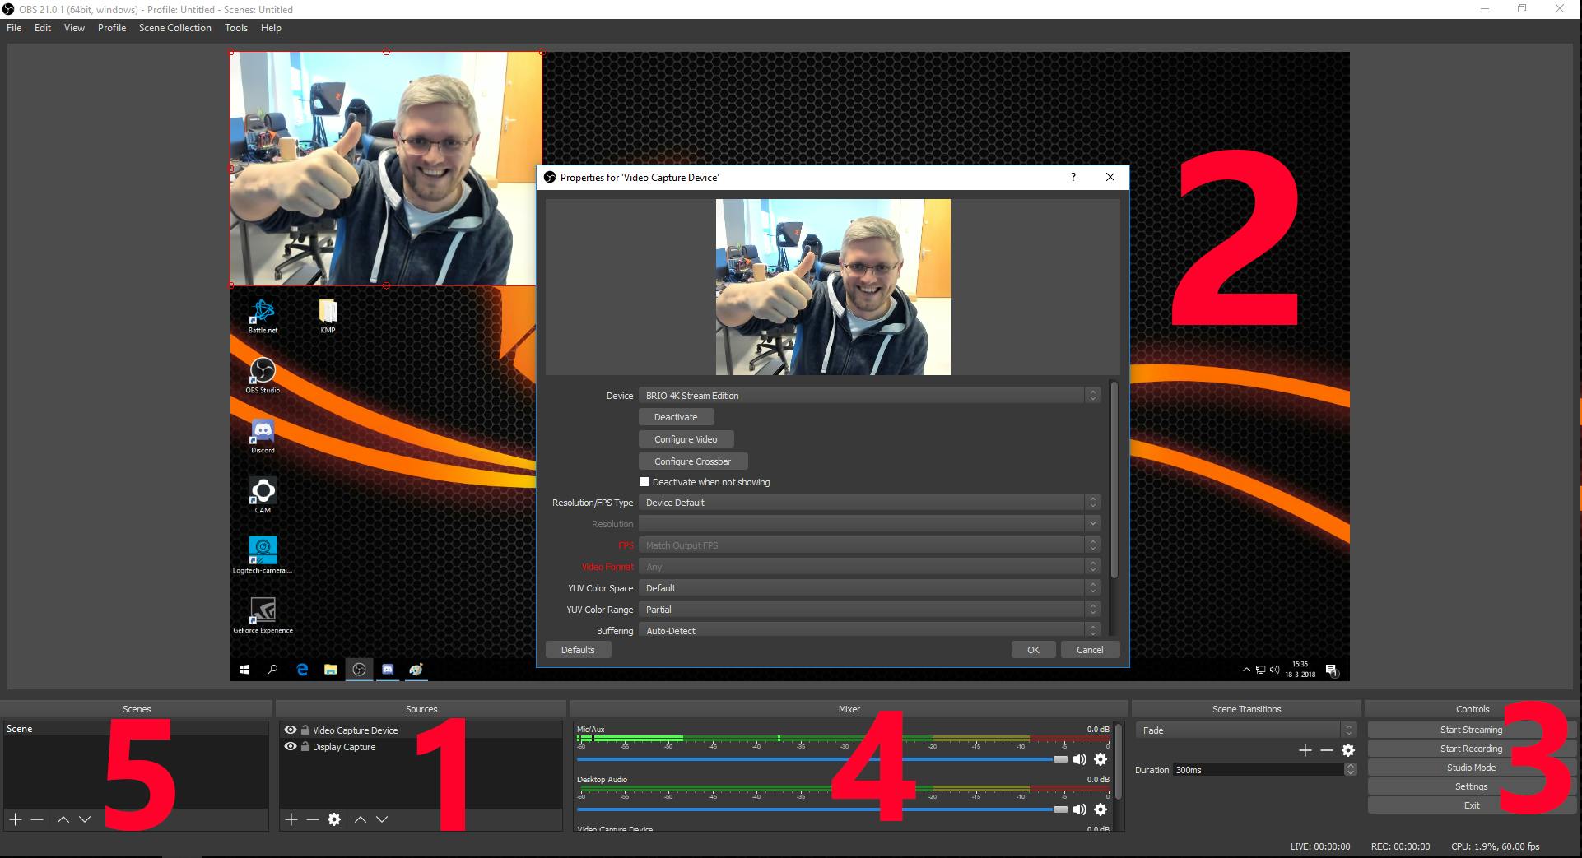Open the FPS dropdown showing Match Output FPS
The image size is (1582, 858).
click(x=869, y=545)
